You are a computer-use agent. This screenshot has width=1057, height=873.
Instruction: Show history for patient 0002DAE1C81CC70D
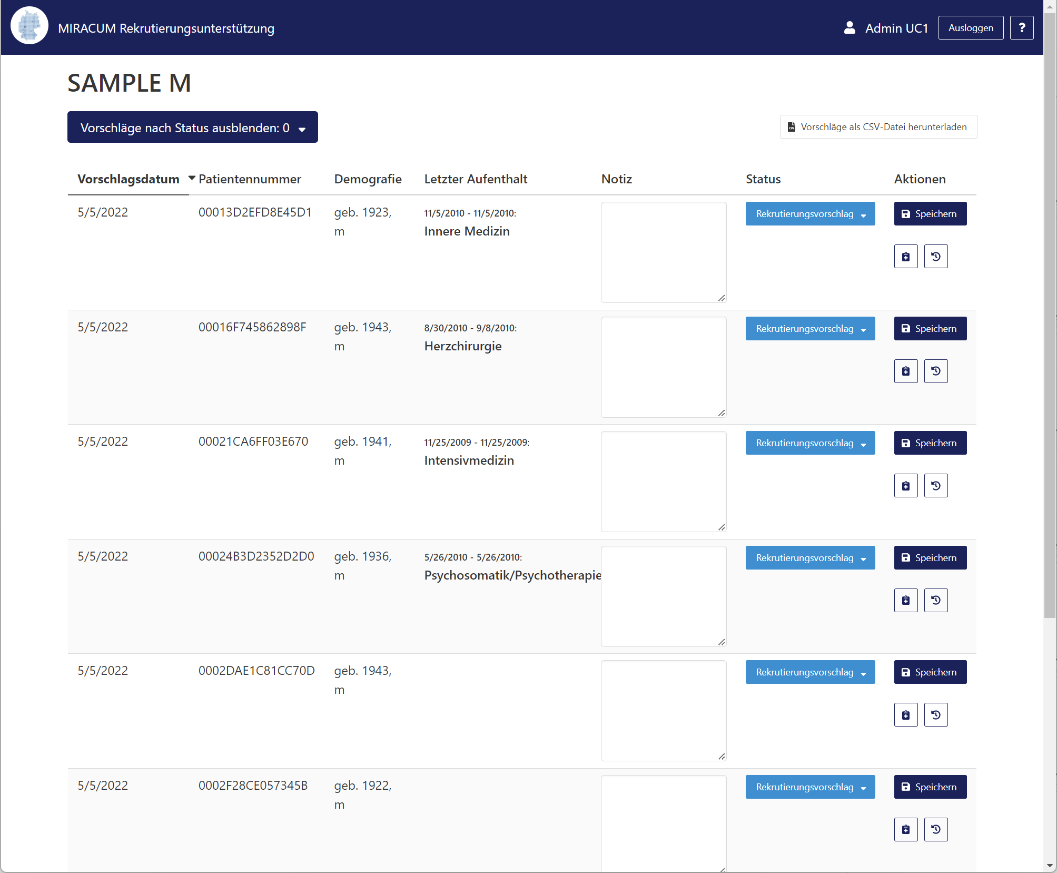point(936,715)
